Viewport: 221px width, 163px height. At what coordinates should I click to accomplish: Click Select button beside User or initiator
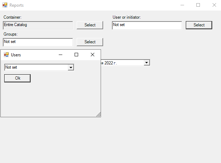199,25
